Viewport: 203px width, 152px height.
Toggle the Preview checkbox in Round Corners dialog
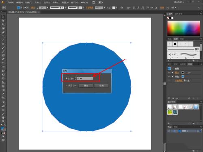[67, 86]
